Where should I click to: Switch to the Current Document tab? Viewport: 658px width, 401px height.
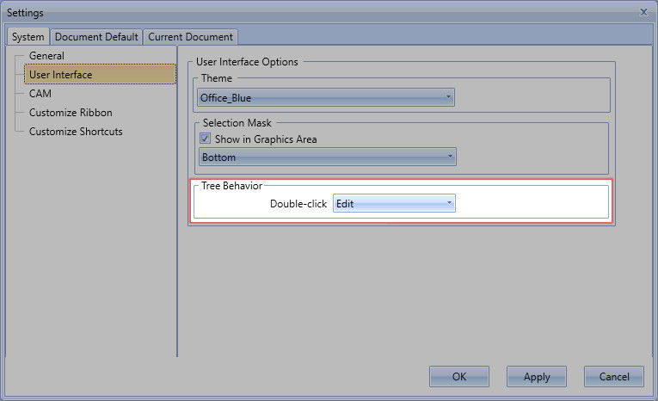(x=190, y=37)
